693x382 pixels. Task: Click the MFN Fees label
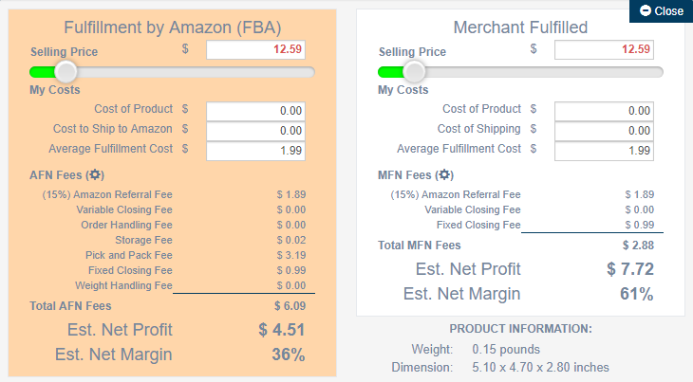click(416, 175)
